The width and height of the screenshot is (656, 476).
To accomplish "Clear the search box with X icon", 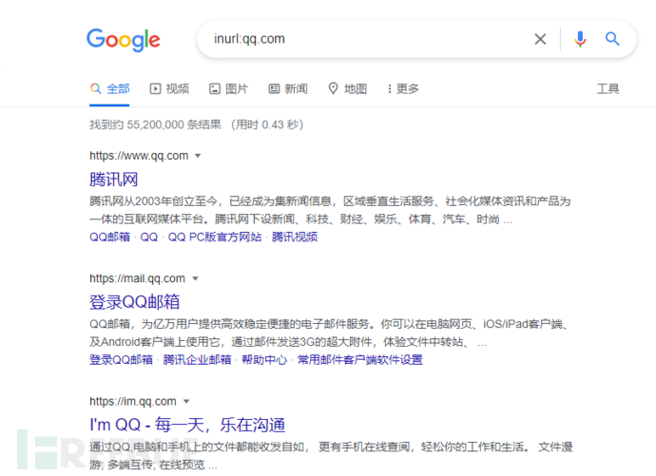I will tap(540, 39).
